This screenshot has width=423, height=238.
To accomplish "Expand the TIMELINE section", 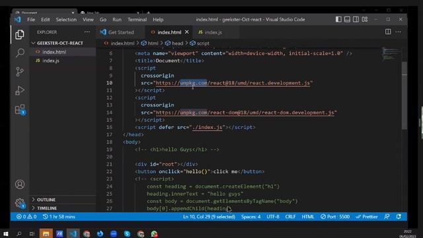I will click(47, 208).
